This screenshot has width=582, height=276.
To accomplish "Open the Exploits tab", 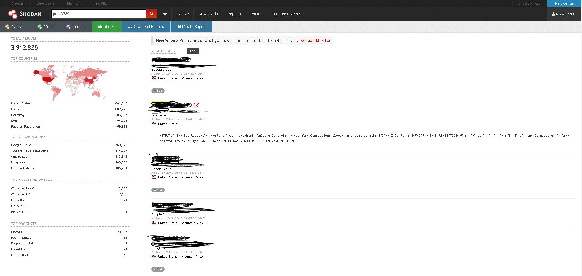I will click(x=15, y=27).
